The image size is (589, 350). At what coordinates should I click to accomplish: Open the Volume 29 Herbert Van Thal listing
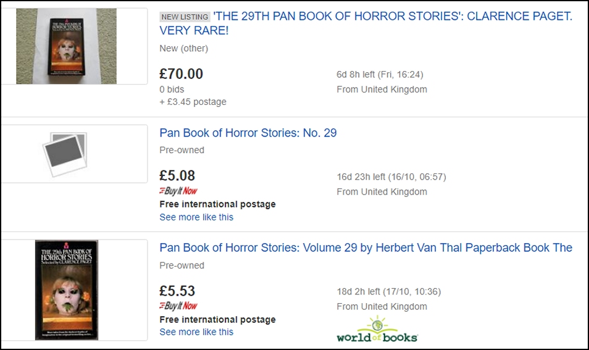click(366, 248)
